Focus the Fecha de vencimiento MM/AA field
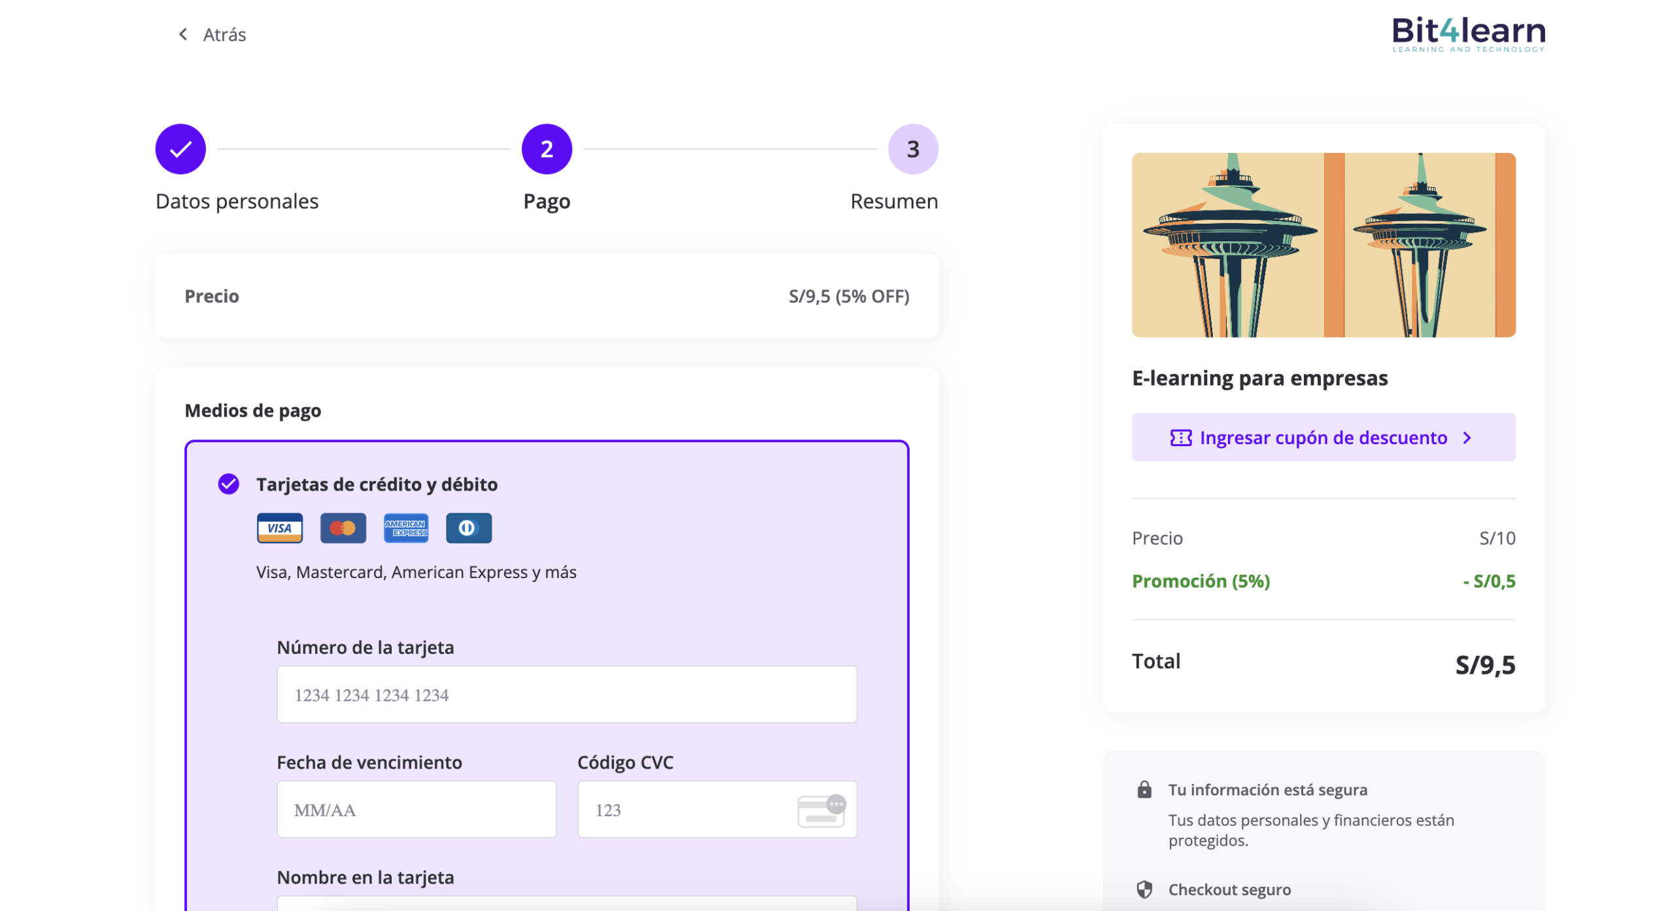 pos(417,810)
